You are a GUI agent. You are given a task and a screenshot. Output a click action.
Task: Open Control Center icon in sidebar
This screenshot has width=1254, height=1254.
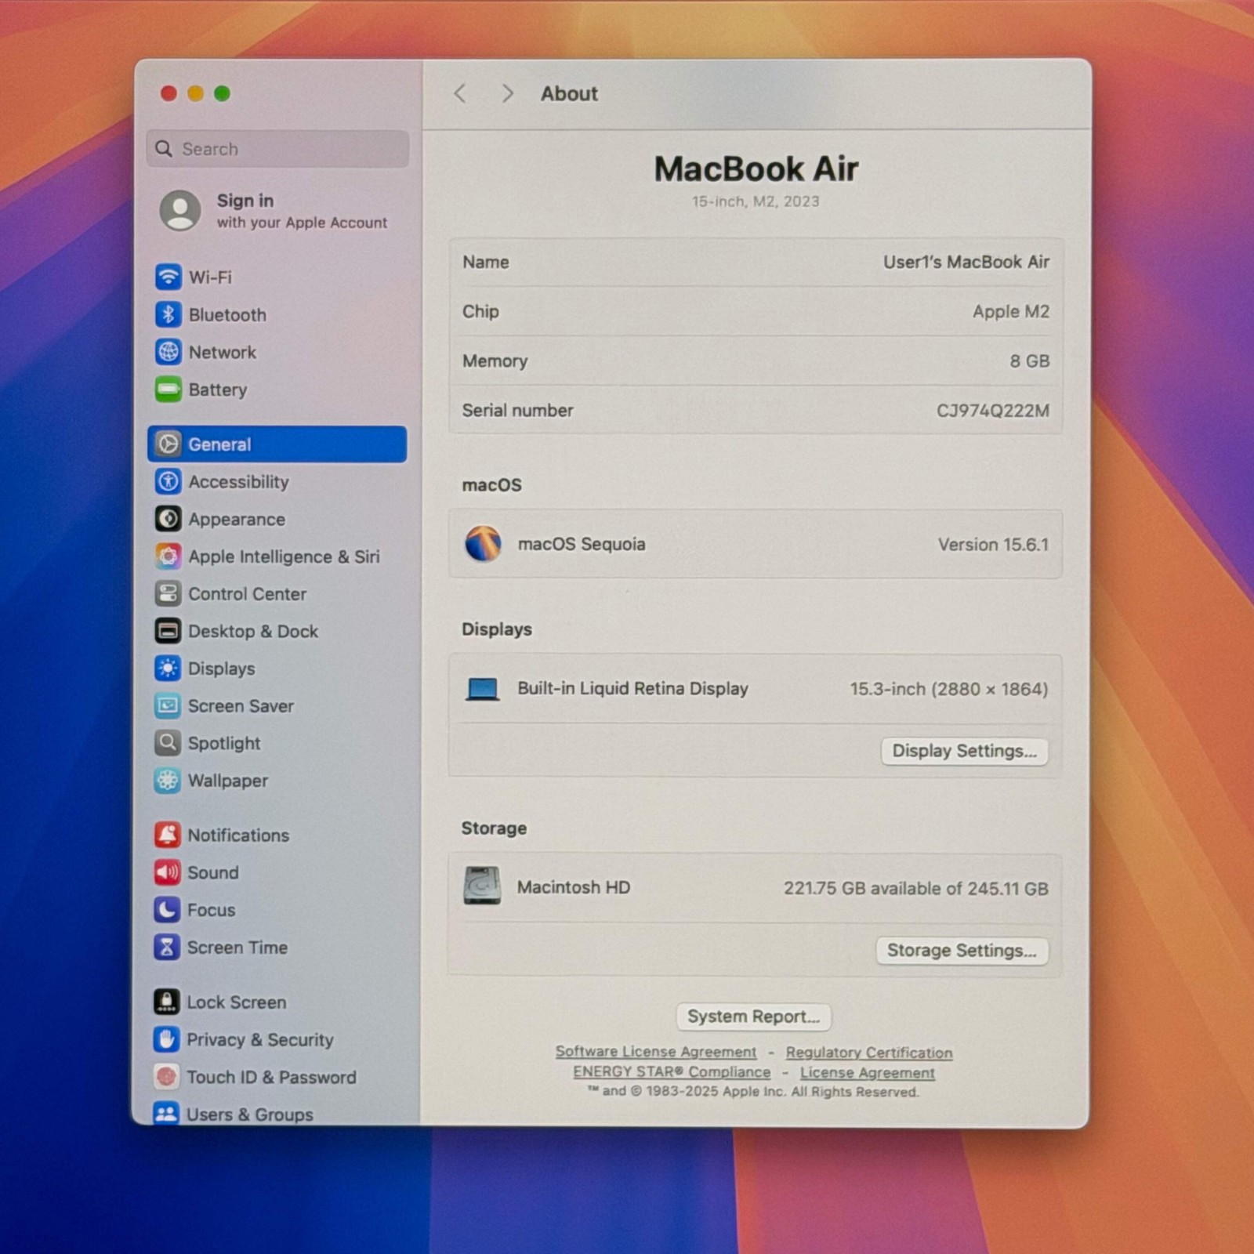168,594
